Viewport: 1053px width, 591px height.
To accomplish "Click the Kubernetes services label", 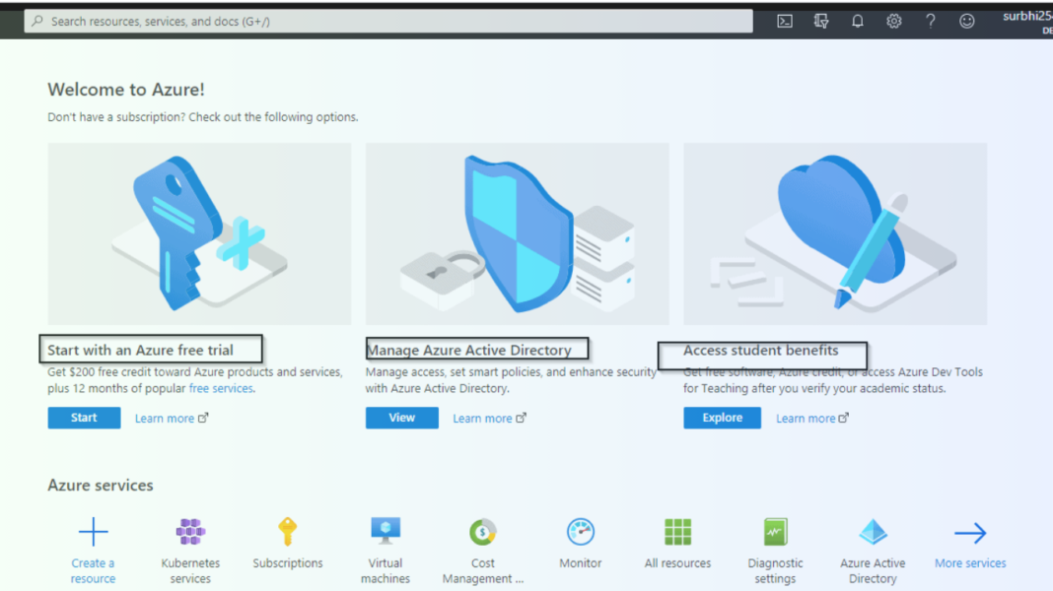I will (x=190, y=571).
